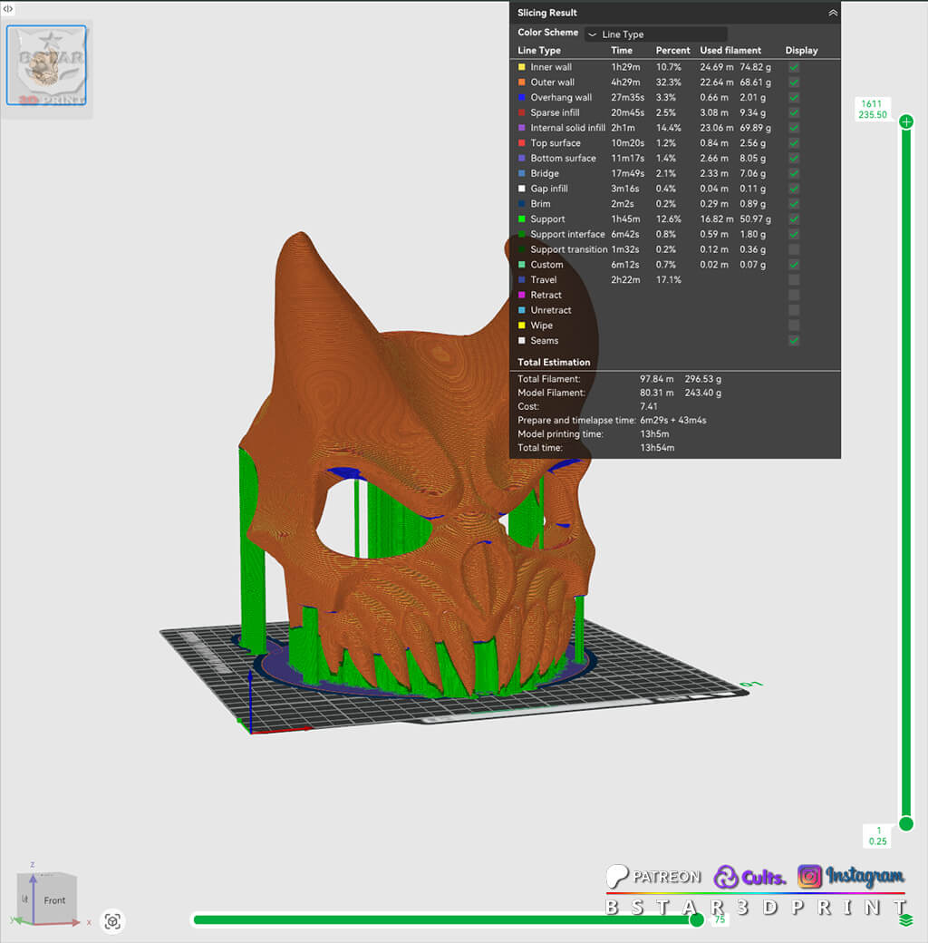Open the Cults logo link

click(749, 878)
